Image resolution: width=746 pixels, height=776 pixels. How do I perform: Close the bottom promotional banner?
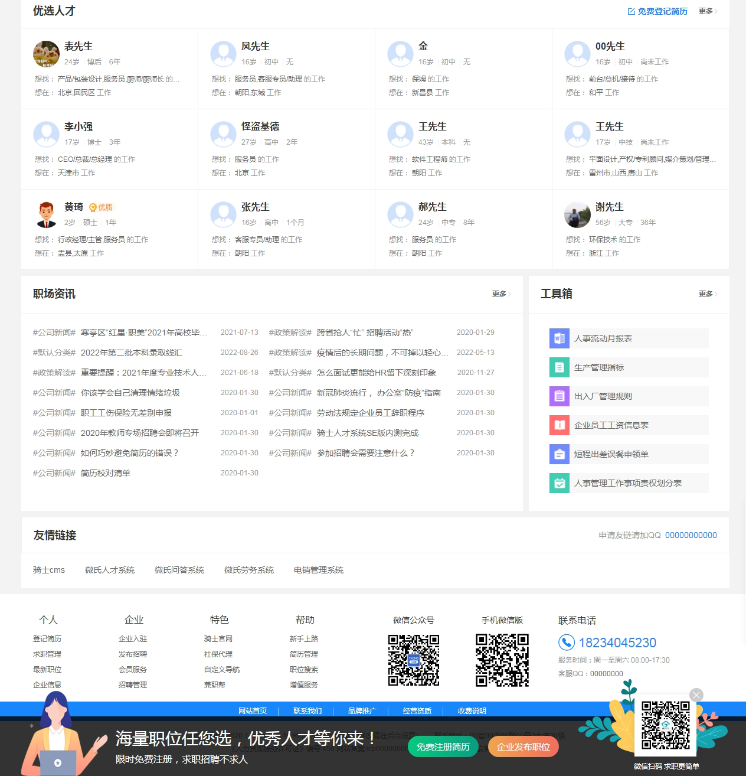[x=696, y=695]
